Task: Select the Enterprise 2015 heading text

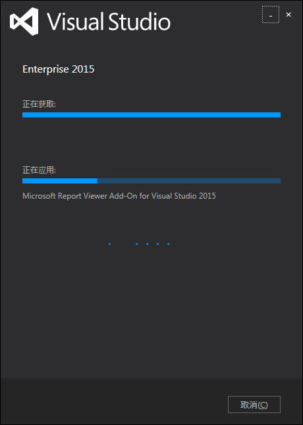Action: [59, 69]
